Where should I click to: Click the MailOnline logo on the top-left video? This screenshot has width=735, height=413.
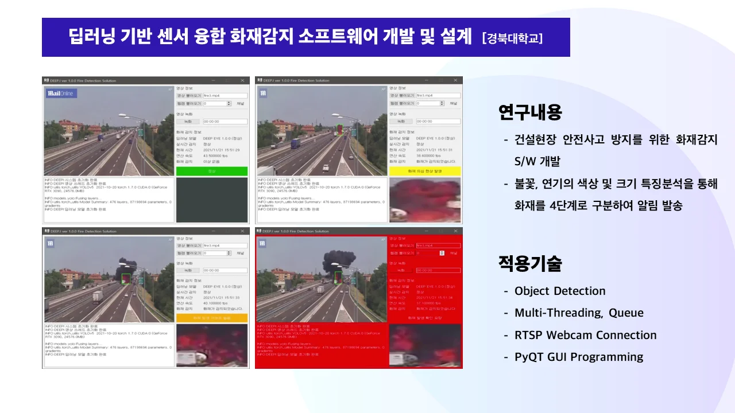61,93
